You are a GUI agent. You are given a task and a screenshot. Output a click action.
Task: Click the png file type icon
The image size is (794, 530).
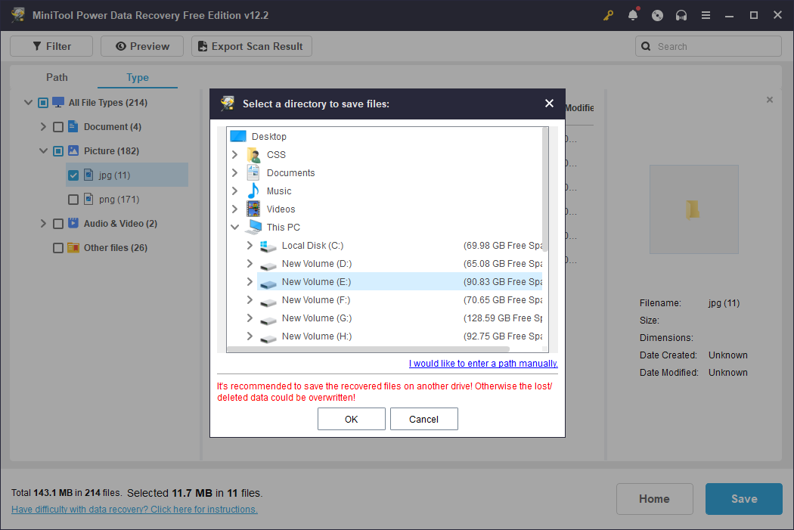pyautogui.click(x=88, y=199)
